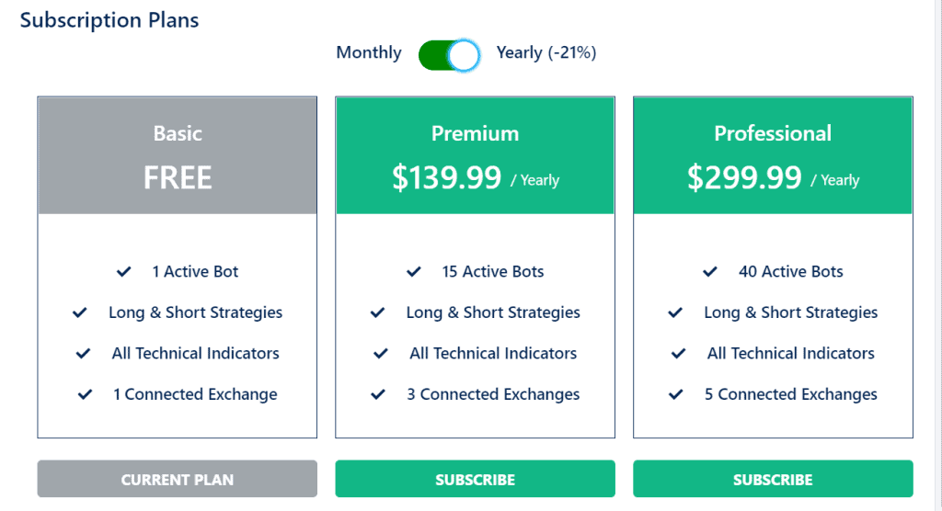Click the Current Plan button
Screen dimensions: 942x511
tap(178, 479)
